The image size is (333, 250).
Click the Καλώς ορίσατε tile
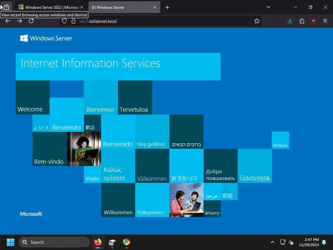coord(118,166)
